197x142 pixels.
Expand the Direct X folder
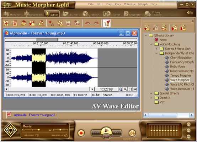pyautogui.click(x=151, y=98)
